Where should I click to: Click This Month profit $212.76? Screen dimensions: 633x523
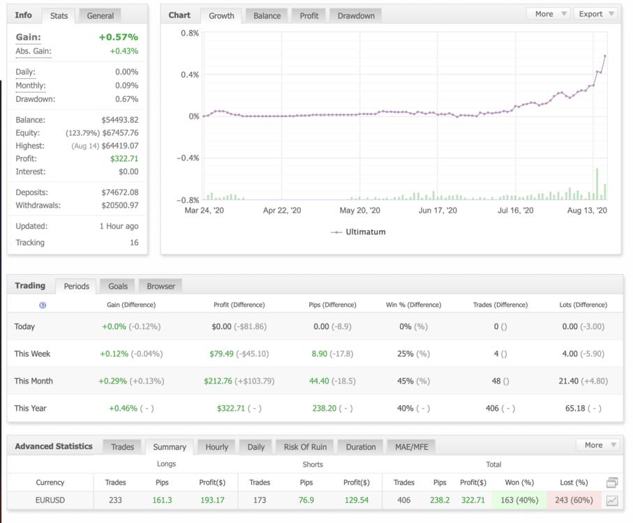coord(218,381)
